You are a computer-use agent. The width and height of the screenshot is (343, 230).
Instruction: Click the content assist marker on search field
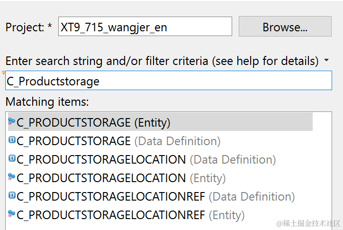pyautogui.click(x=4, y=73)
